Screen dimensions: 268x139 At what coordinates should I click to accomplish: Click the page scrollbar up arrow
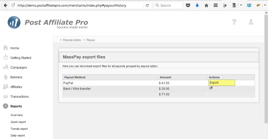[266, 12]
